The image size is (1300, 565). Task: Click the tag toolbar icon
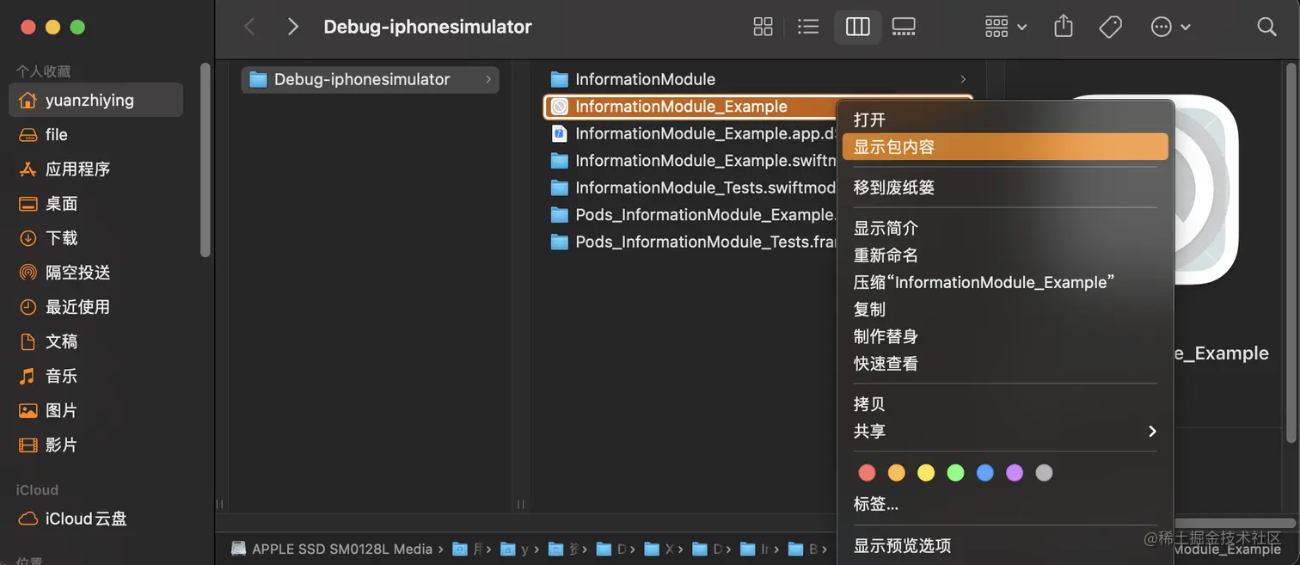click(x=1110, y=27)
